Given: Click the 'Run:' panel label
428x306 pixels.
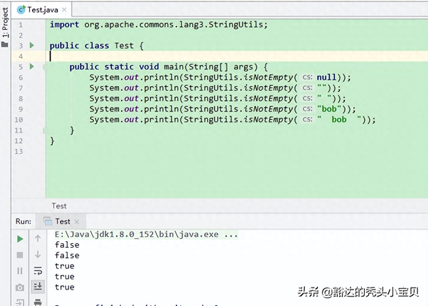Looking at the screenshot, I should click(23, 222).
